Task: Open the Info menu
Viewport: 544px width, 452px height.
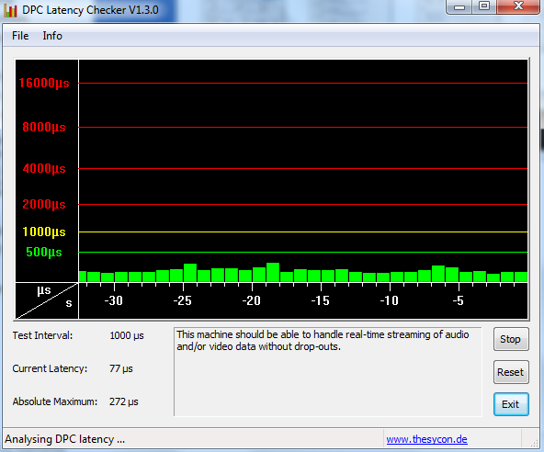Action: 52,36
